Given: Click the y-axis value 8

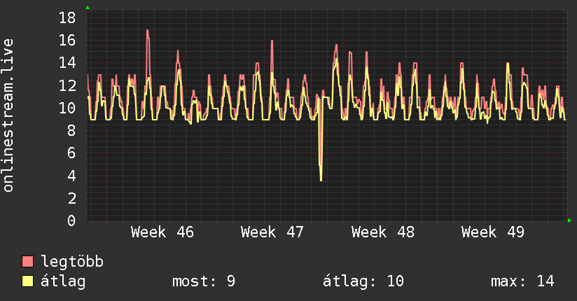Looking at the screenshot, I should [x=71, y=131].
